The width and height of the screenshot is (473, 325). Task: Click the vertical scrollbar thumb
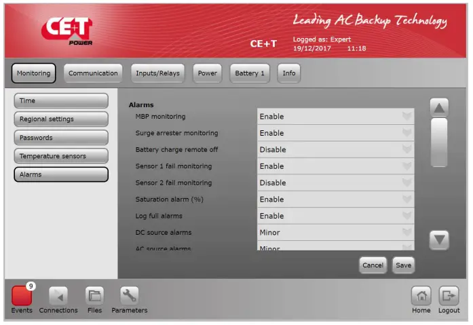[439, 142]
